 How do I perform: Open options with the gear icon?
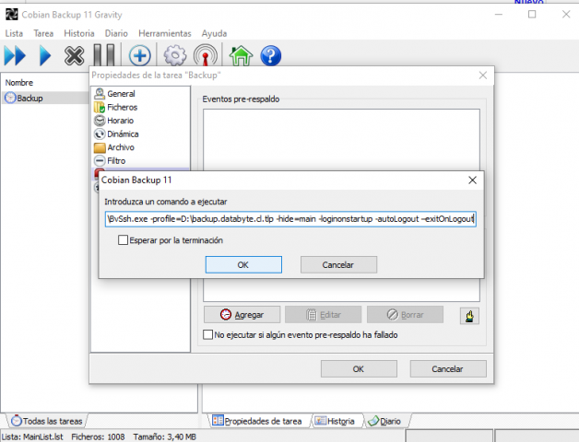[175, 56]
